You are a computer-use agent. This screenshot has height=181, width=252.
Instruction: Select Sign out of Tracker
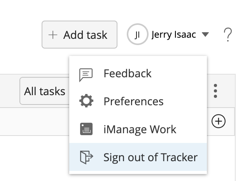click(x=150, y=157)
